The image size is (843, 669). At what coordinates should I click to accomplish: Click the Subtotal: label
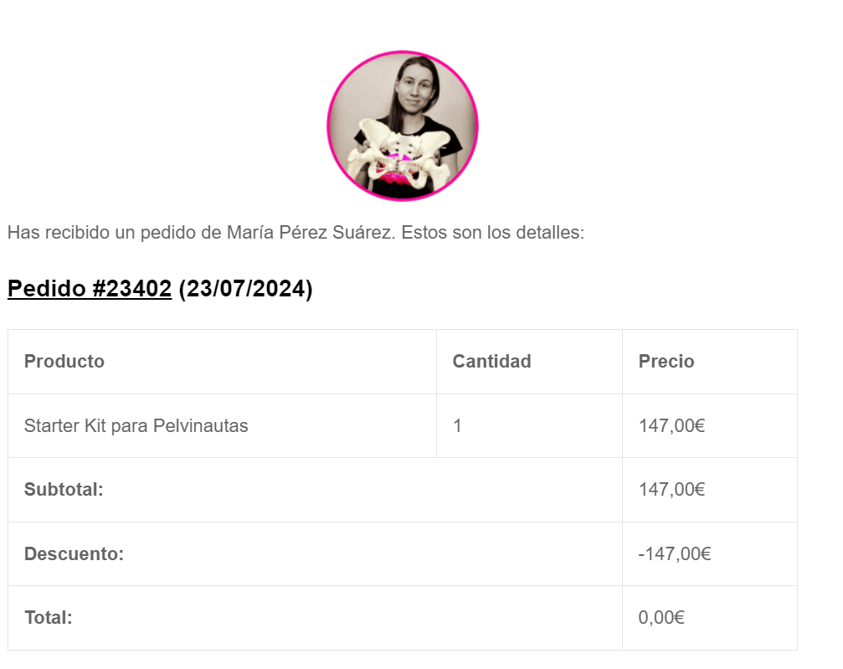click(x=64, y=489)
